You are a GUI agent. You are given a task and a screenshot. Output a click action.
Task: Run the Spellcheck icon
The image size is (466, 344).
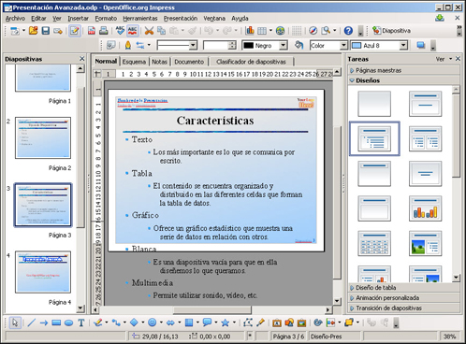pos(120,31)
